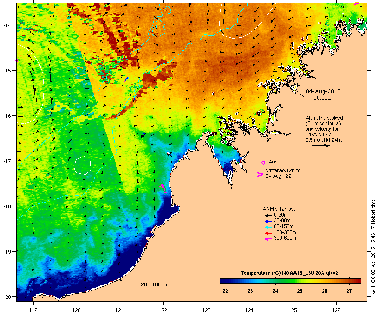
Task: Click the colorbar value 26
Action: click(324, 291)
